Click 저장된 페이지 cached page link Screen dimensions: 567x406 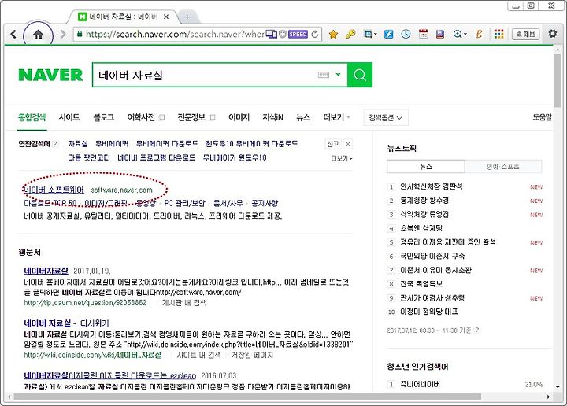click(x=252, y=355)
